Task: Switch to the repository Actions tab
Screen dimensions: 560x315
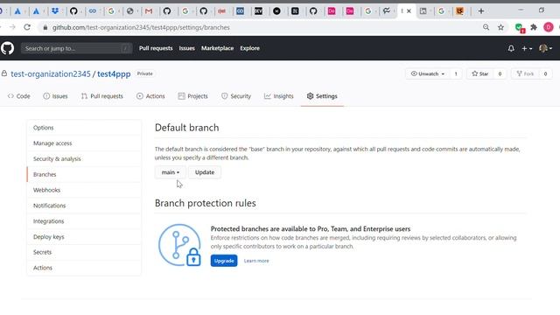Action: tap(150, 96)
